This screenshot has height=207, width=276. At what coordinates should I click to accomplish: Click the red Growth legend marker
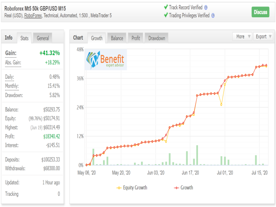point(176,188)
